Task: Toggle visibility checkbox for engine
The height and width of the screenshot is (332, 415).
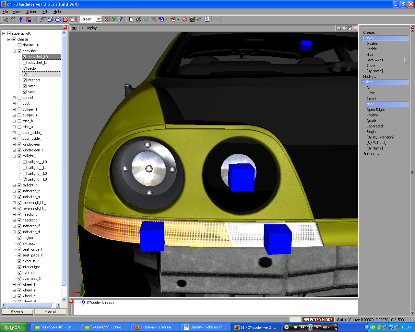Action: (19, 238)
